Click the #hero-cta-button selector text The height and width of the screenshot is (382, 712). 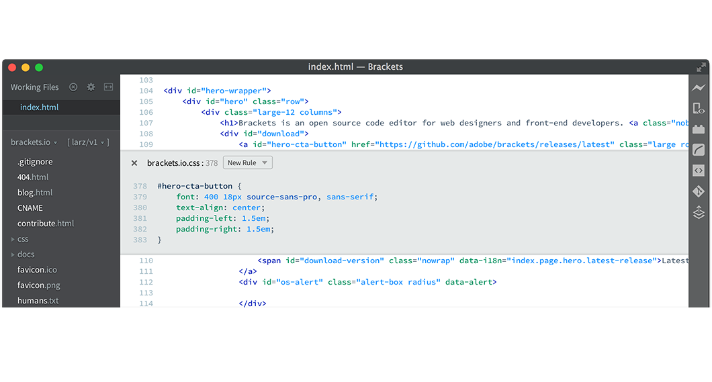pyautogui.click(x=195, y=186)
